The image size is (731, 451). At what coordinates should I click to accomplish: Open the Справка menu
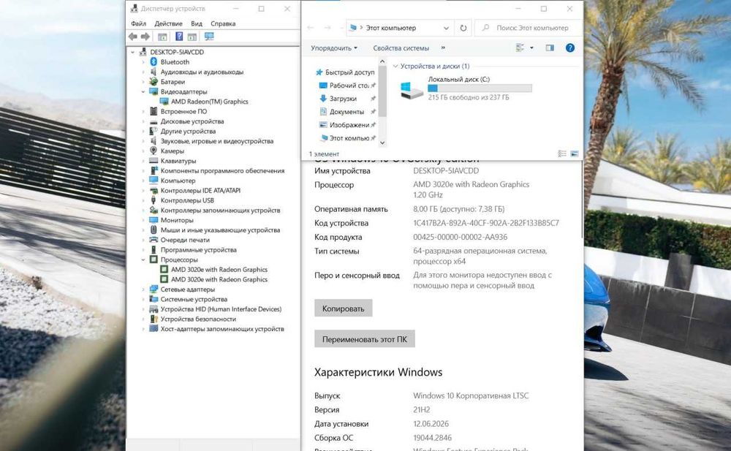(223, 23)
